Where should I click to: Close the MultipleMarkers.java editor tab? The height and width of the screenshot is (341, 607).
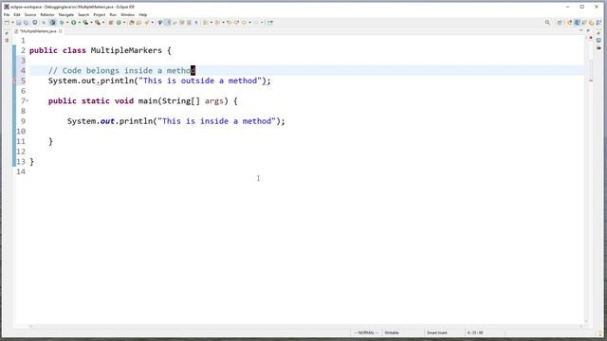click(61, 31)
